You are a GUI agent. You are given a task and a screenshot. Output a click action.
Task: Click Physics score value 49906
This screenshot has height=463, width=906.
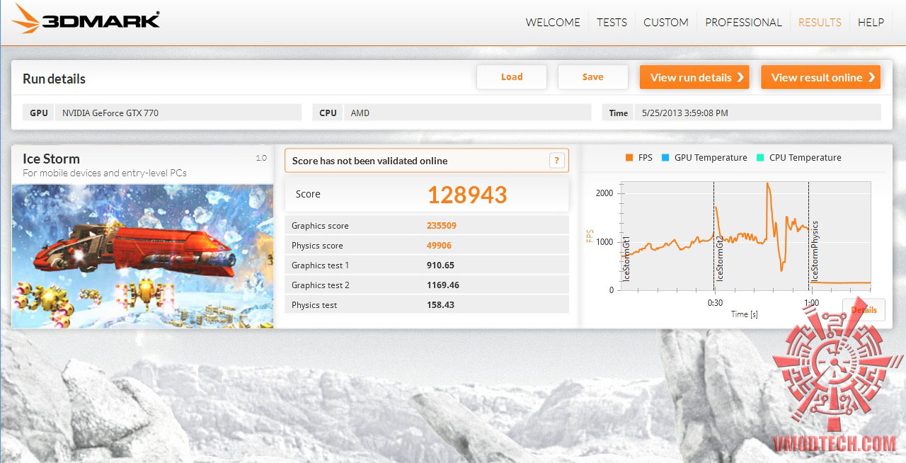[439, 246]
